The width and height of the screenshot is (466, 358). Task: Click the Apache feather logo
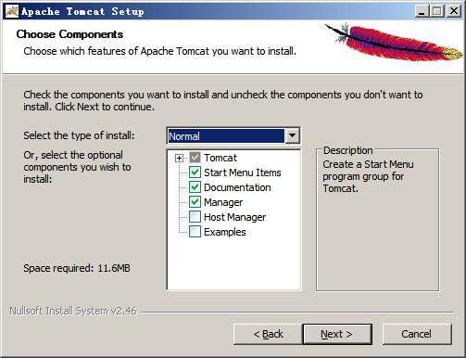click(x=394, y=42)
